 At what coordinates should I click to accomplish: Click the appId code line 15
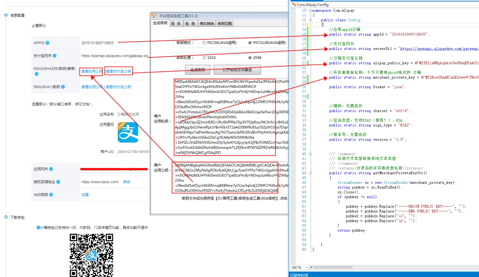coord(379,35)
